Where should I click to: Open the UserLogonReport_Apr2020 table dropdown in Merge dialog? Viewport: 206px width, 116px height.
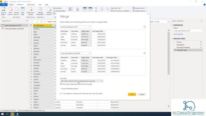pyautogui.click(x=76, y=53)
